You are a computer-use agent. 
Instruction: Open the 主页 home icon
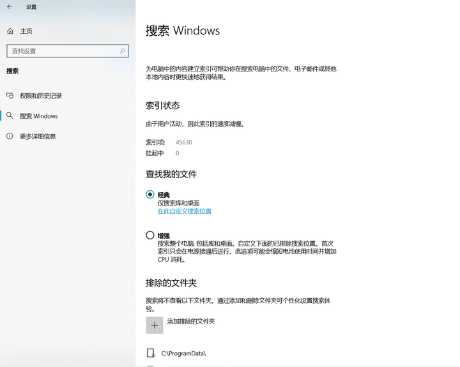10,31
